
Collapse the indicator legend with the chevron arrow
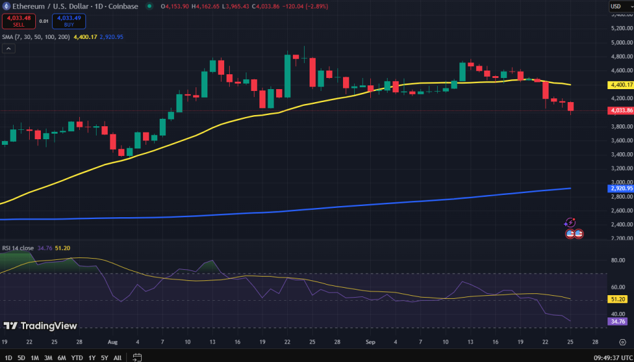point(9,49)
